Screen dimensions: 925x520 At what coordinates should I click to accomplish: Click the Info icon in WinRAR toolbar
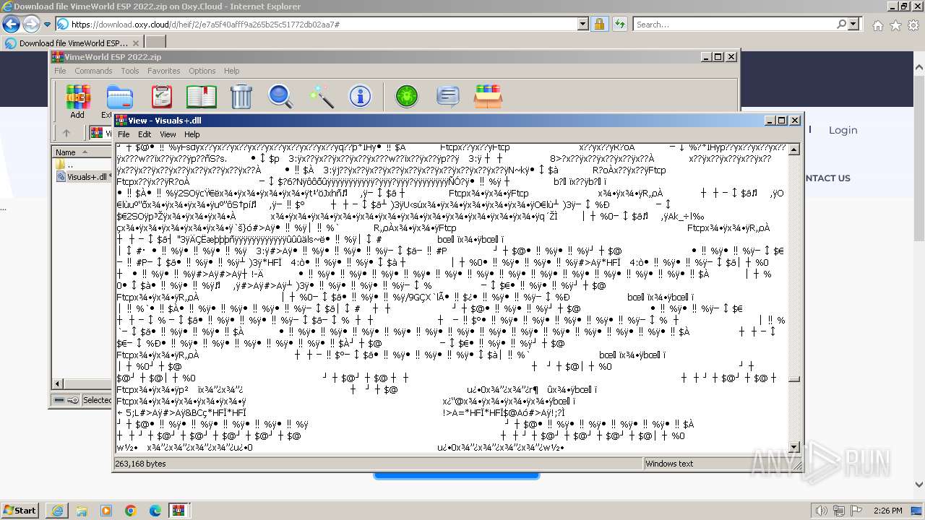click(x=360, y=97)
